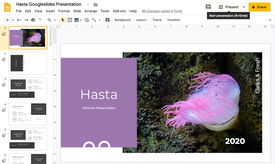Click the 2020 text on slide
The height and width of the screenshot is (164, 275).
[235, 141]
